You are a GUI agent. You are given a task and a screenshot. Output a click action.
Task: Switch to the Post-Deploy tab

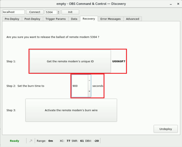click(32, 19)
